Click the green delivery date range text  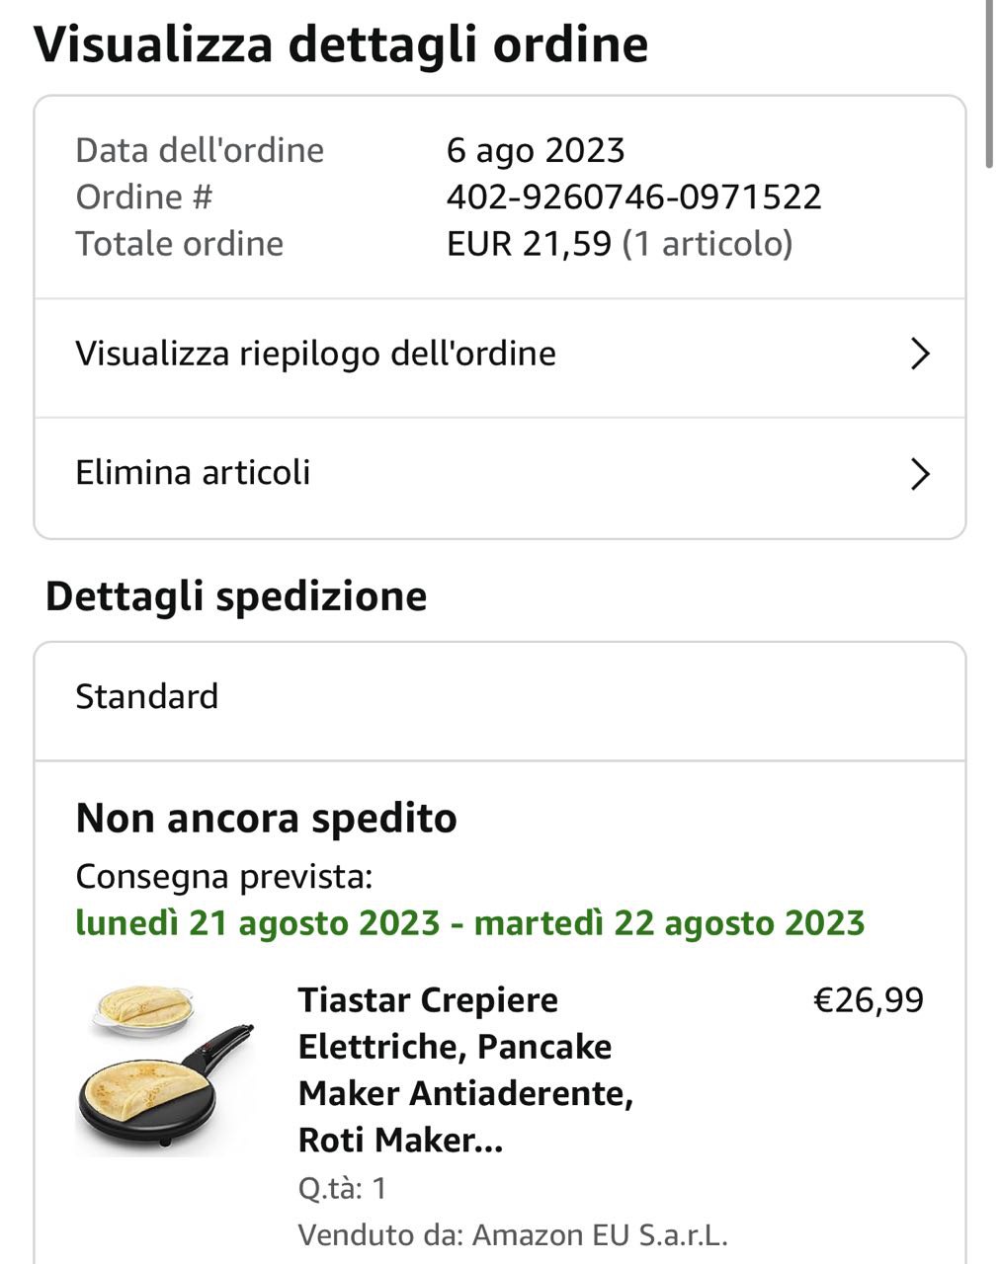[x=470, y=922]
